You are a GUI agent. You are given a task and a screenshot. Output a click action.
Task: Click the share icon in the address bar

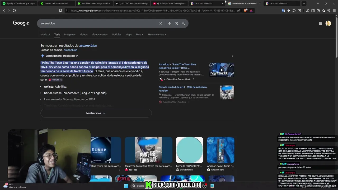(x=239, y=11)
